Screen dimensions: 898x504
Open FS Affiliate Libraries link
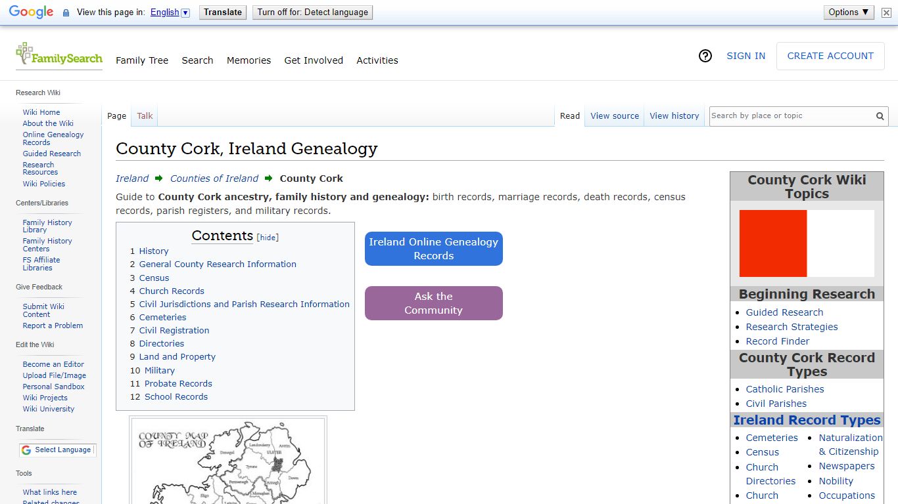point(41,264)
